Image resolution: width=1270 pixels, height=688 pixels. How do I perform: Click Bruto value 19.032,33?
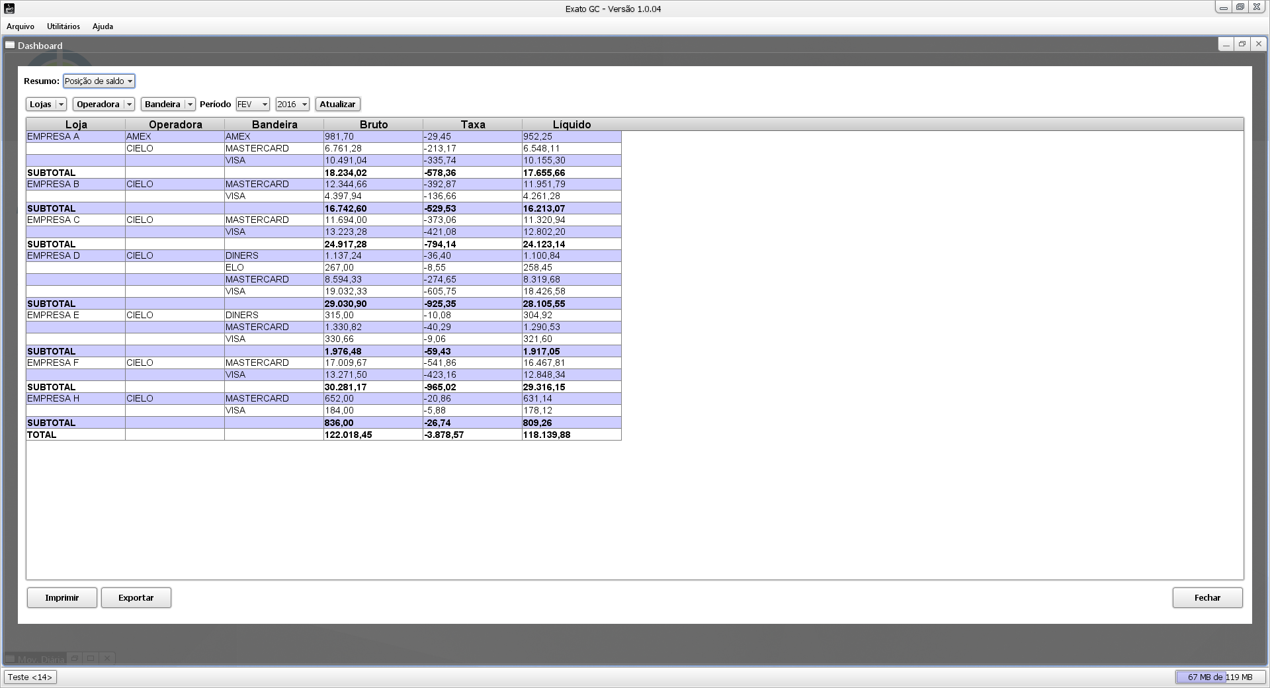[x=373, y=291]
